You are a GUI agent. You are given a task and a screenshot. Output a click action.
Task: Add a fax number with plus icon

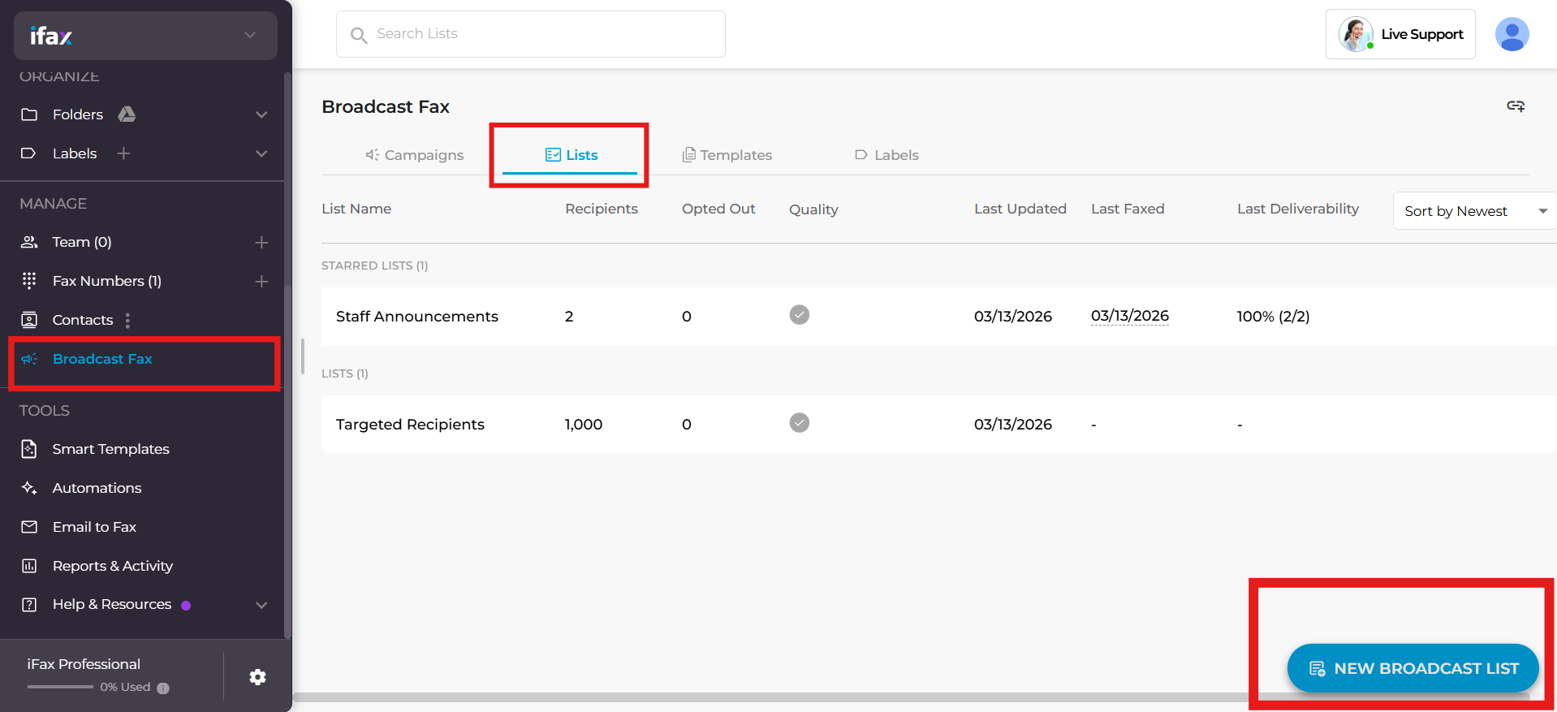pyautogui.click(x=261, y=281)
